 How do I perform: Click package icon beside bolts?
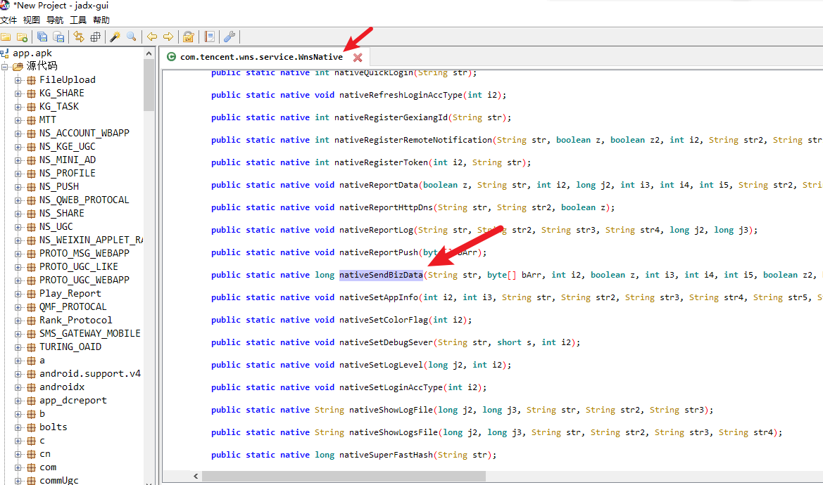click(32, 427)
